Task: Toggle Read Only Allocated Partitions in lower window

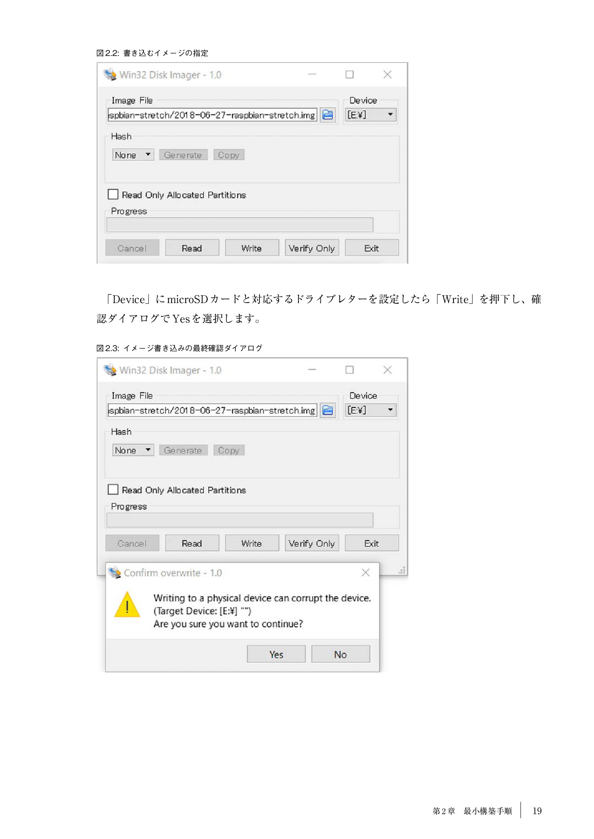Action: tap(113, 490)
